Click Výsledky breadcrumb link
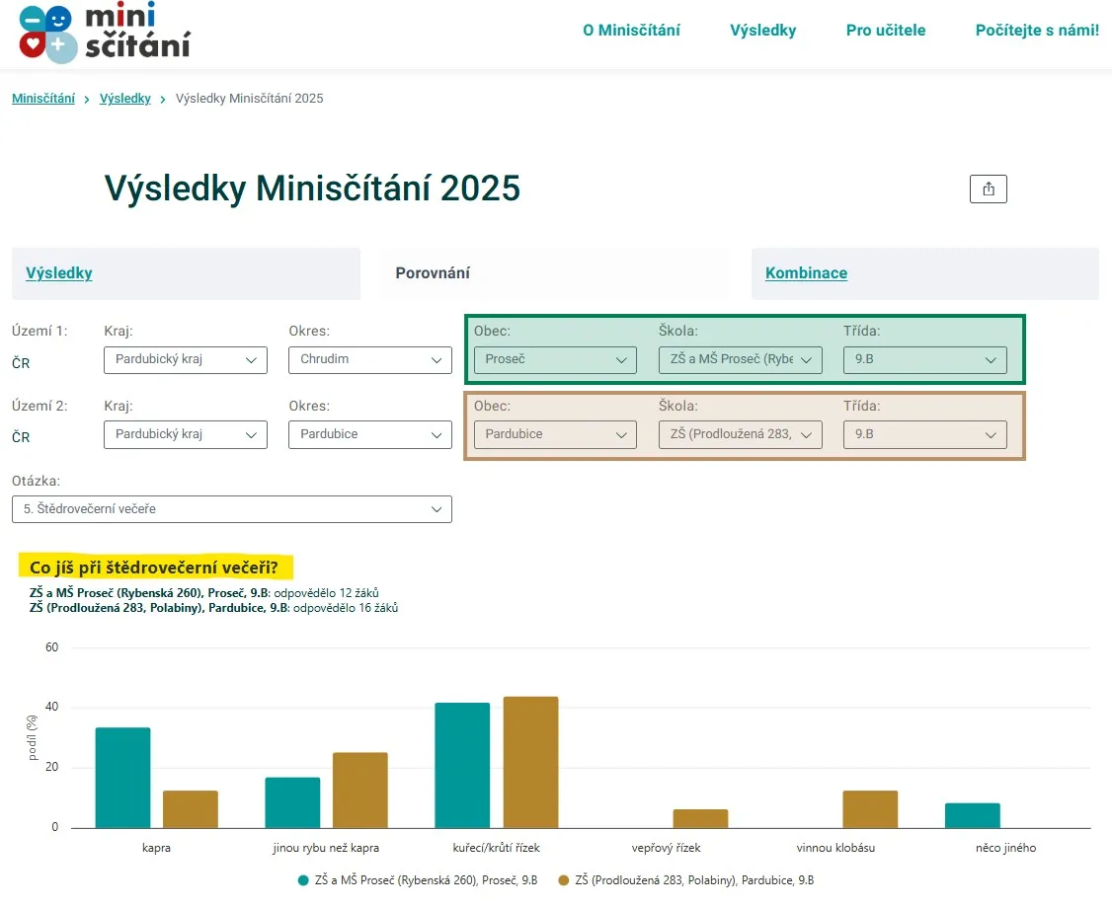1112x908 pixels. point(124,99)
